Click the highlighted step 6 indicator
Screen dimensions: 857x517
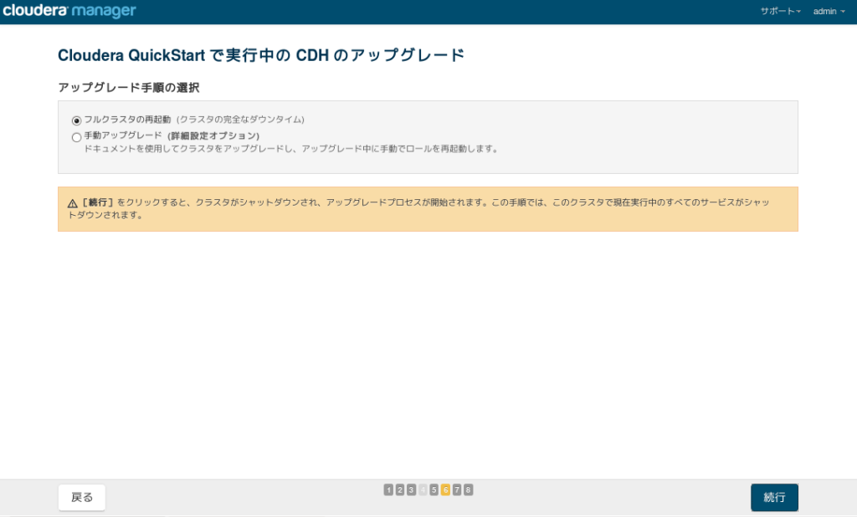point(445,489)
